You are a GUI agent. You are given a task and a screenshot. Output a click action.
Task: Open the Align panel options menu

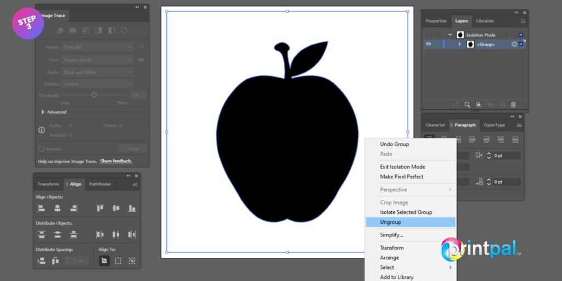click(135, 184)
